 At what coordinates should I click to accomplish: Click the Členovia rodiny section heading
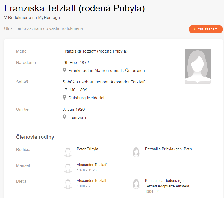[x=35, y=137]
